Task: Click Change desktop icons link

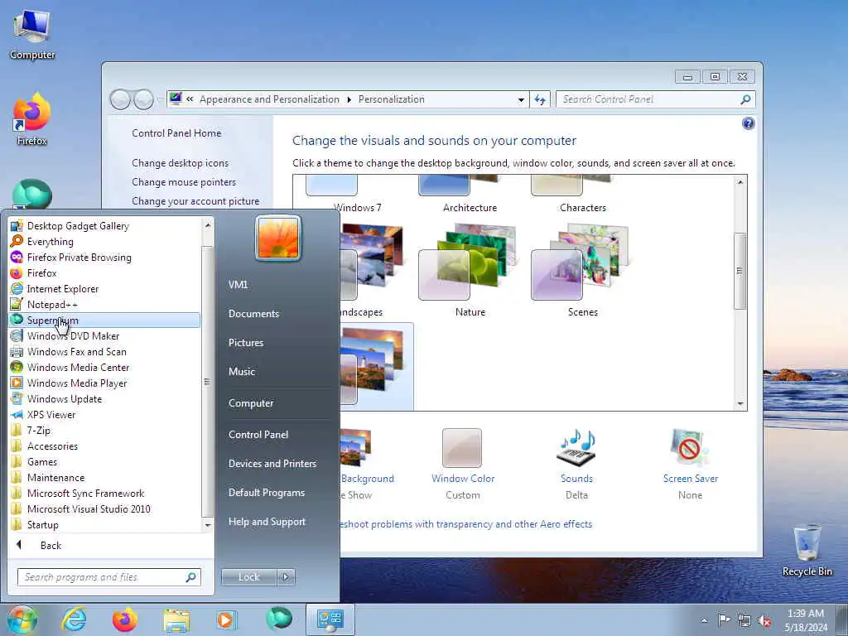Action: tap(180, 163)
